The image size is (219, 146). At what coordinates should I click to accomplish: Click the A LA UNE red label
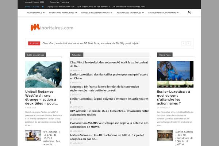coord(34,43)
